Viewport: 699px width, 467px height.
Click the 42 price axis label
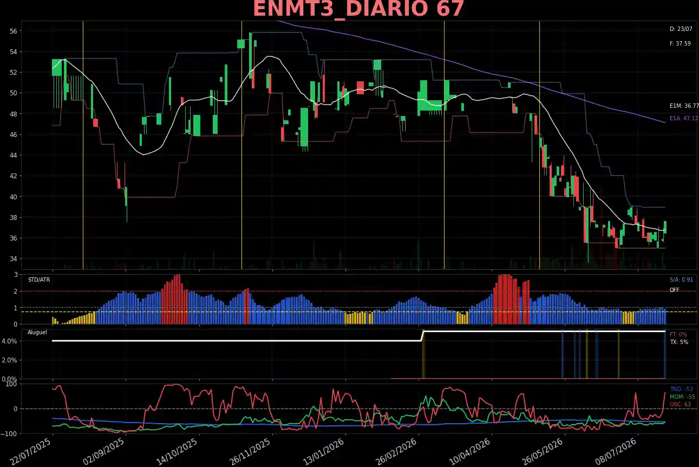click(x=13, y=176)
